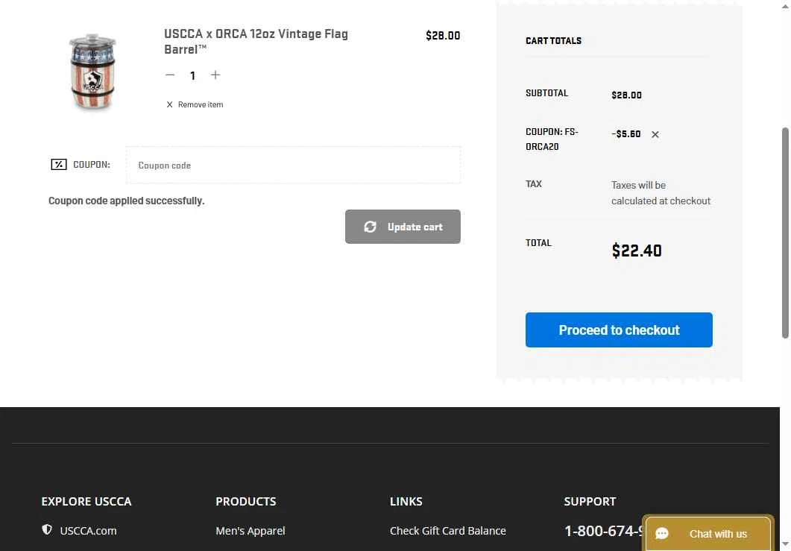Decrease quantity with the minus icon
This screenshot has width=791, height=551.
pyautogui.click(x=170, y=75)
